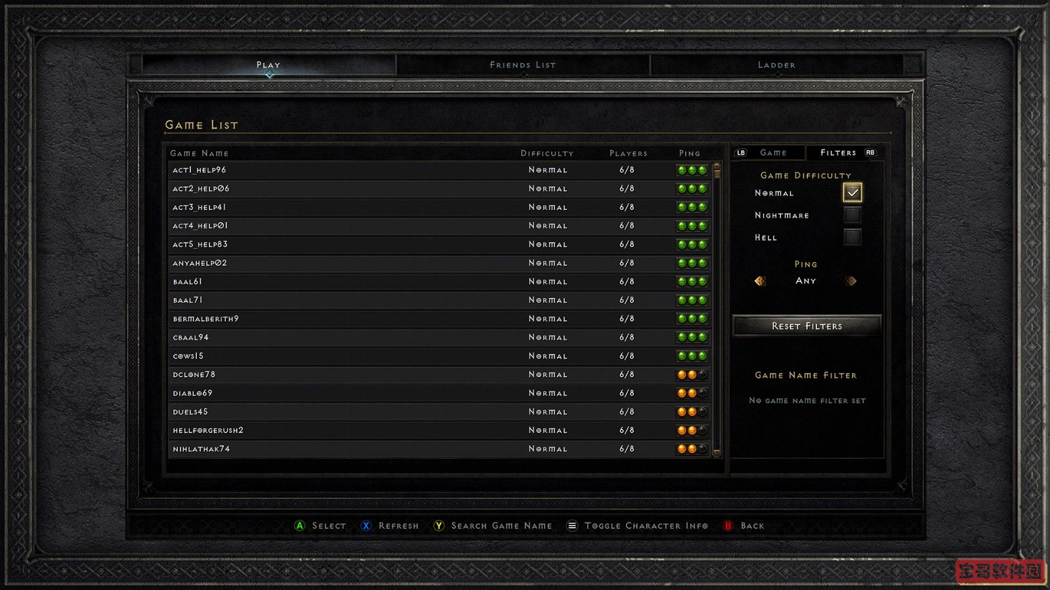Select game BAAL61
This screenshot has width=1050, height=590.
pyautogui.click(x=439, y=282)
